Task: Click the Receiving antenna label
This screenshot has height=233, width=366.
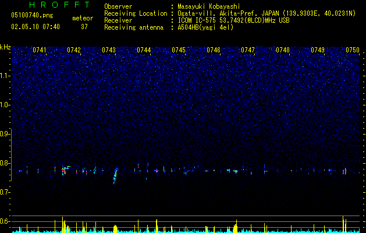Action: click(x=134, y=27)
